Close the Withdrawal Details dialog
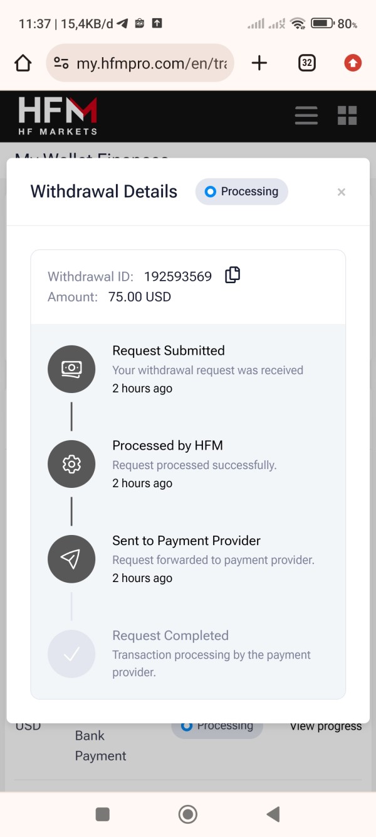This screenshot has height=837, width=376. tap(341, 192)
